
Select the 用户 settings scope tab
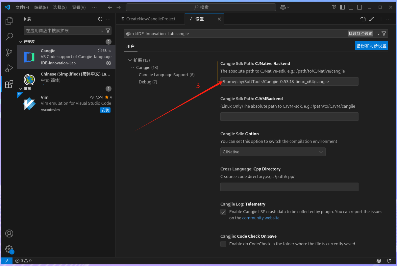click(x=131, y=46)
